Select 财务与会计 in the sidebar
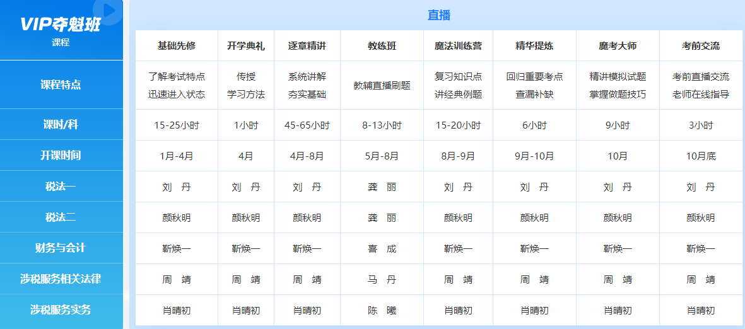745x329 pixels. point(61,248)
